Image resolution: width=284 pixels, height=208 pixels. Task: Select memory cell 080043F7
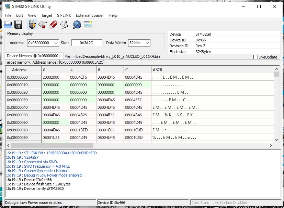click(137, 100)
